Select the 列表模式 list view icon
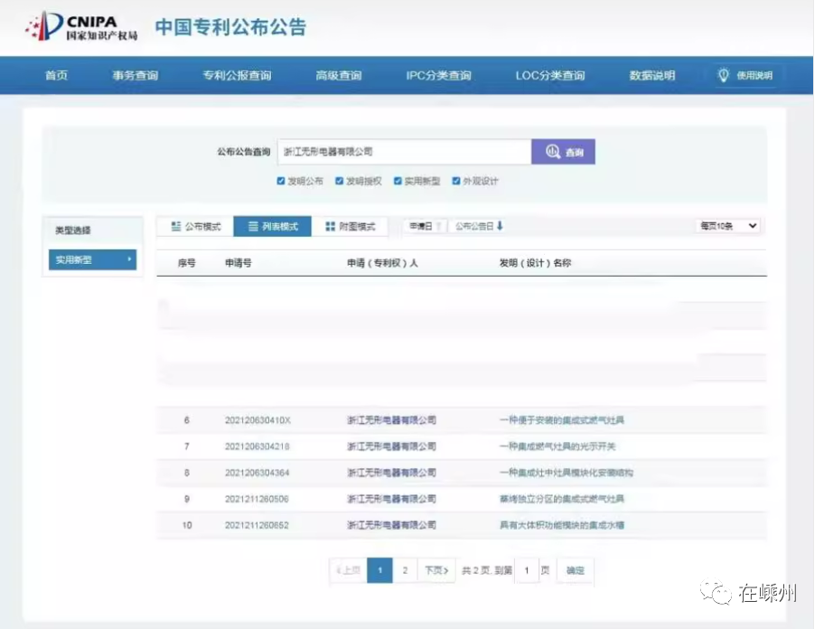This screenshot has height=629, width=824. pyautogui.click(x=253, y=227)
